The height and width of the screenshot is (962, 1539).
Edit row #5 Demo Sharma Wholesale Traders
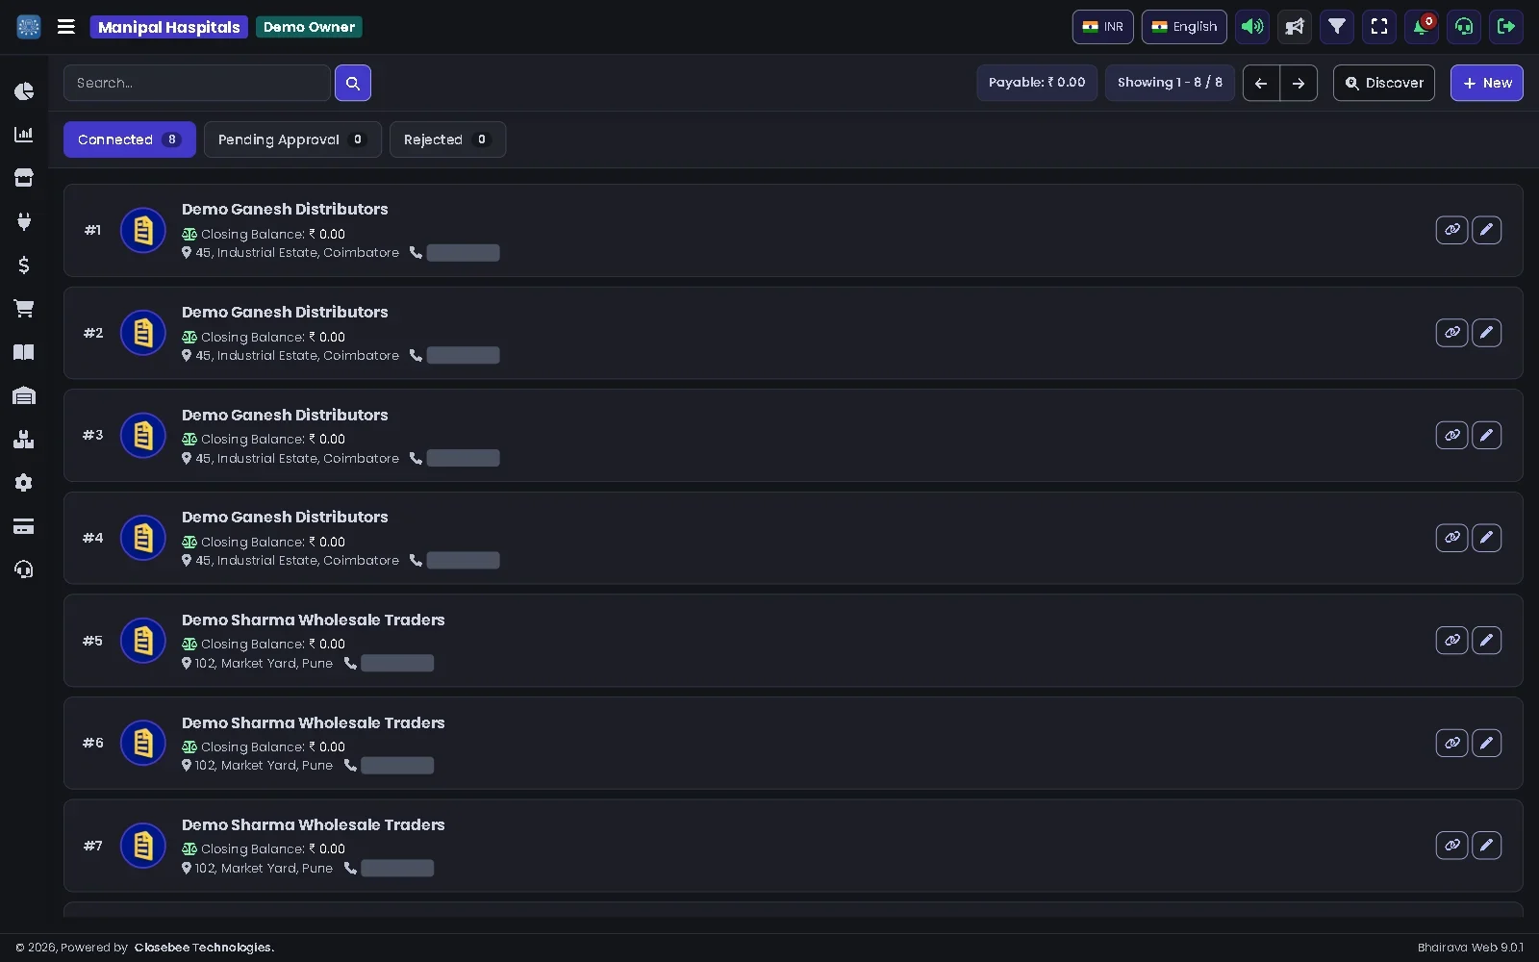point(1486,640)
